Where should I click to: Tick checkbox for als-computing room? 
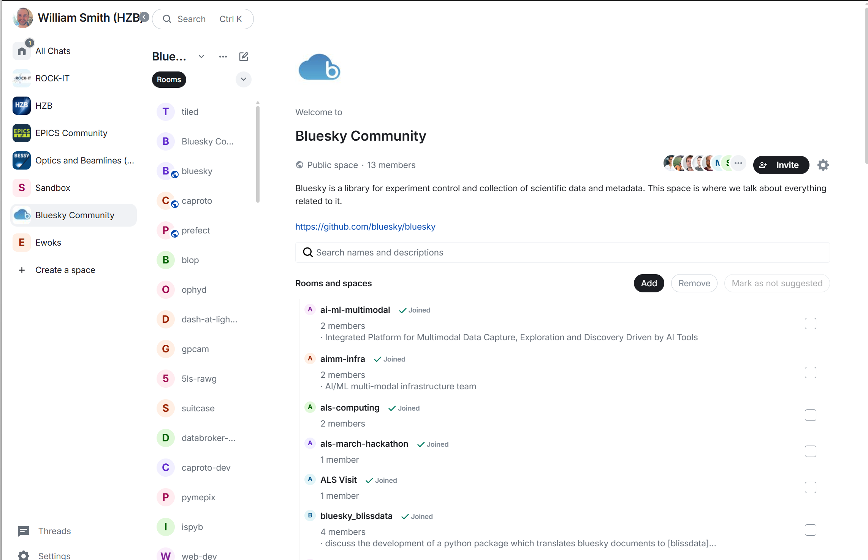point(810,415)
